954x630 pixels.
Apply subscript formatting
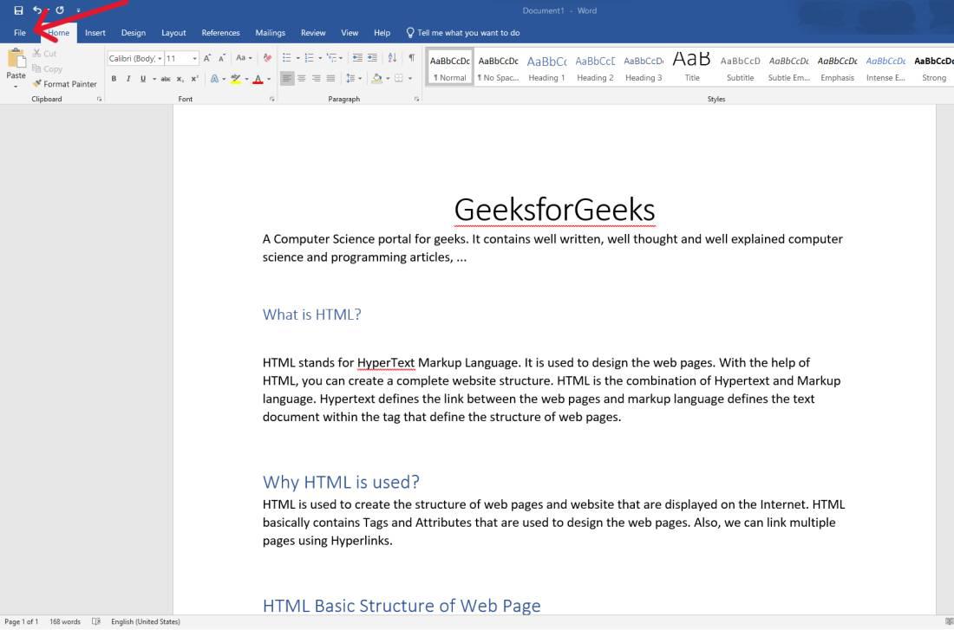[x=180, y=79]
